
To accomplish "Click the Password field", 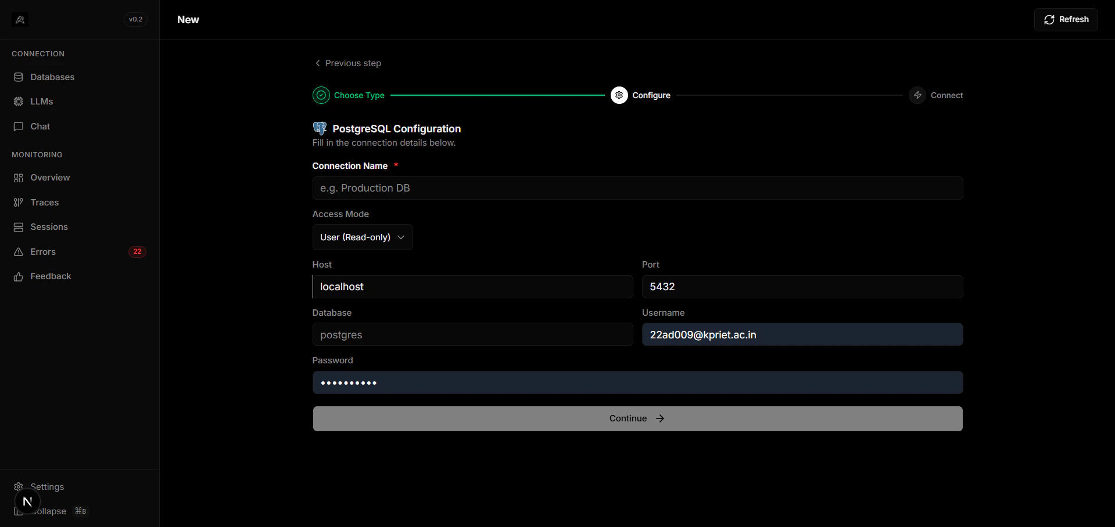I will (637, 382).
